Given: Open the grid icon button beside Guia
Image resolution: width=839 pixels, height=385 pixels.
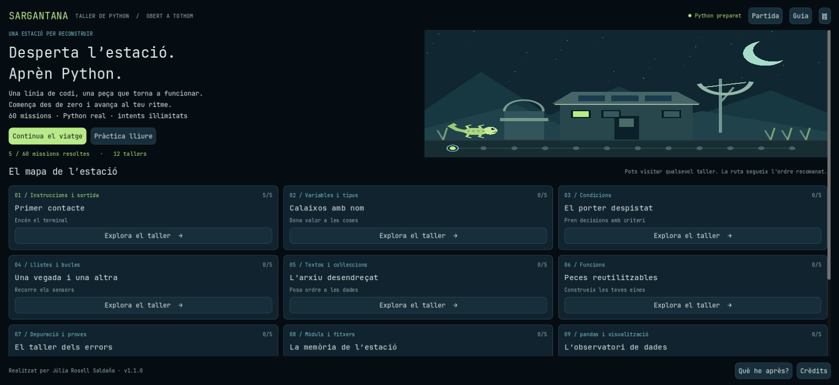Looking at the screenshot, I should tap(824, 16).
